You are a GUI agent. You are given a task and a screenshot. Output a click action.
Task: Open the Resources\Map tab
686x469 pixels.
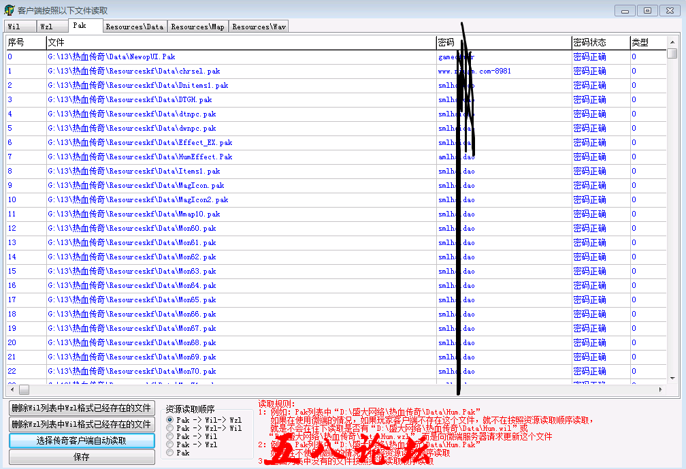(x=197, y=27)
